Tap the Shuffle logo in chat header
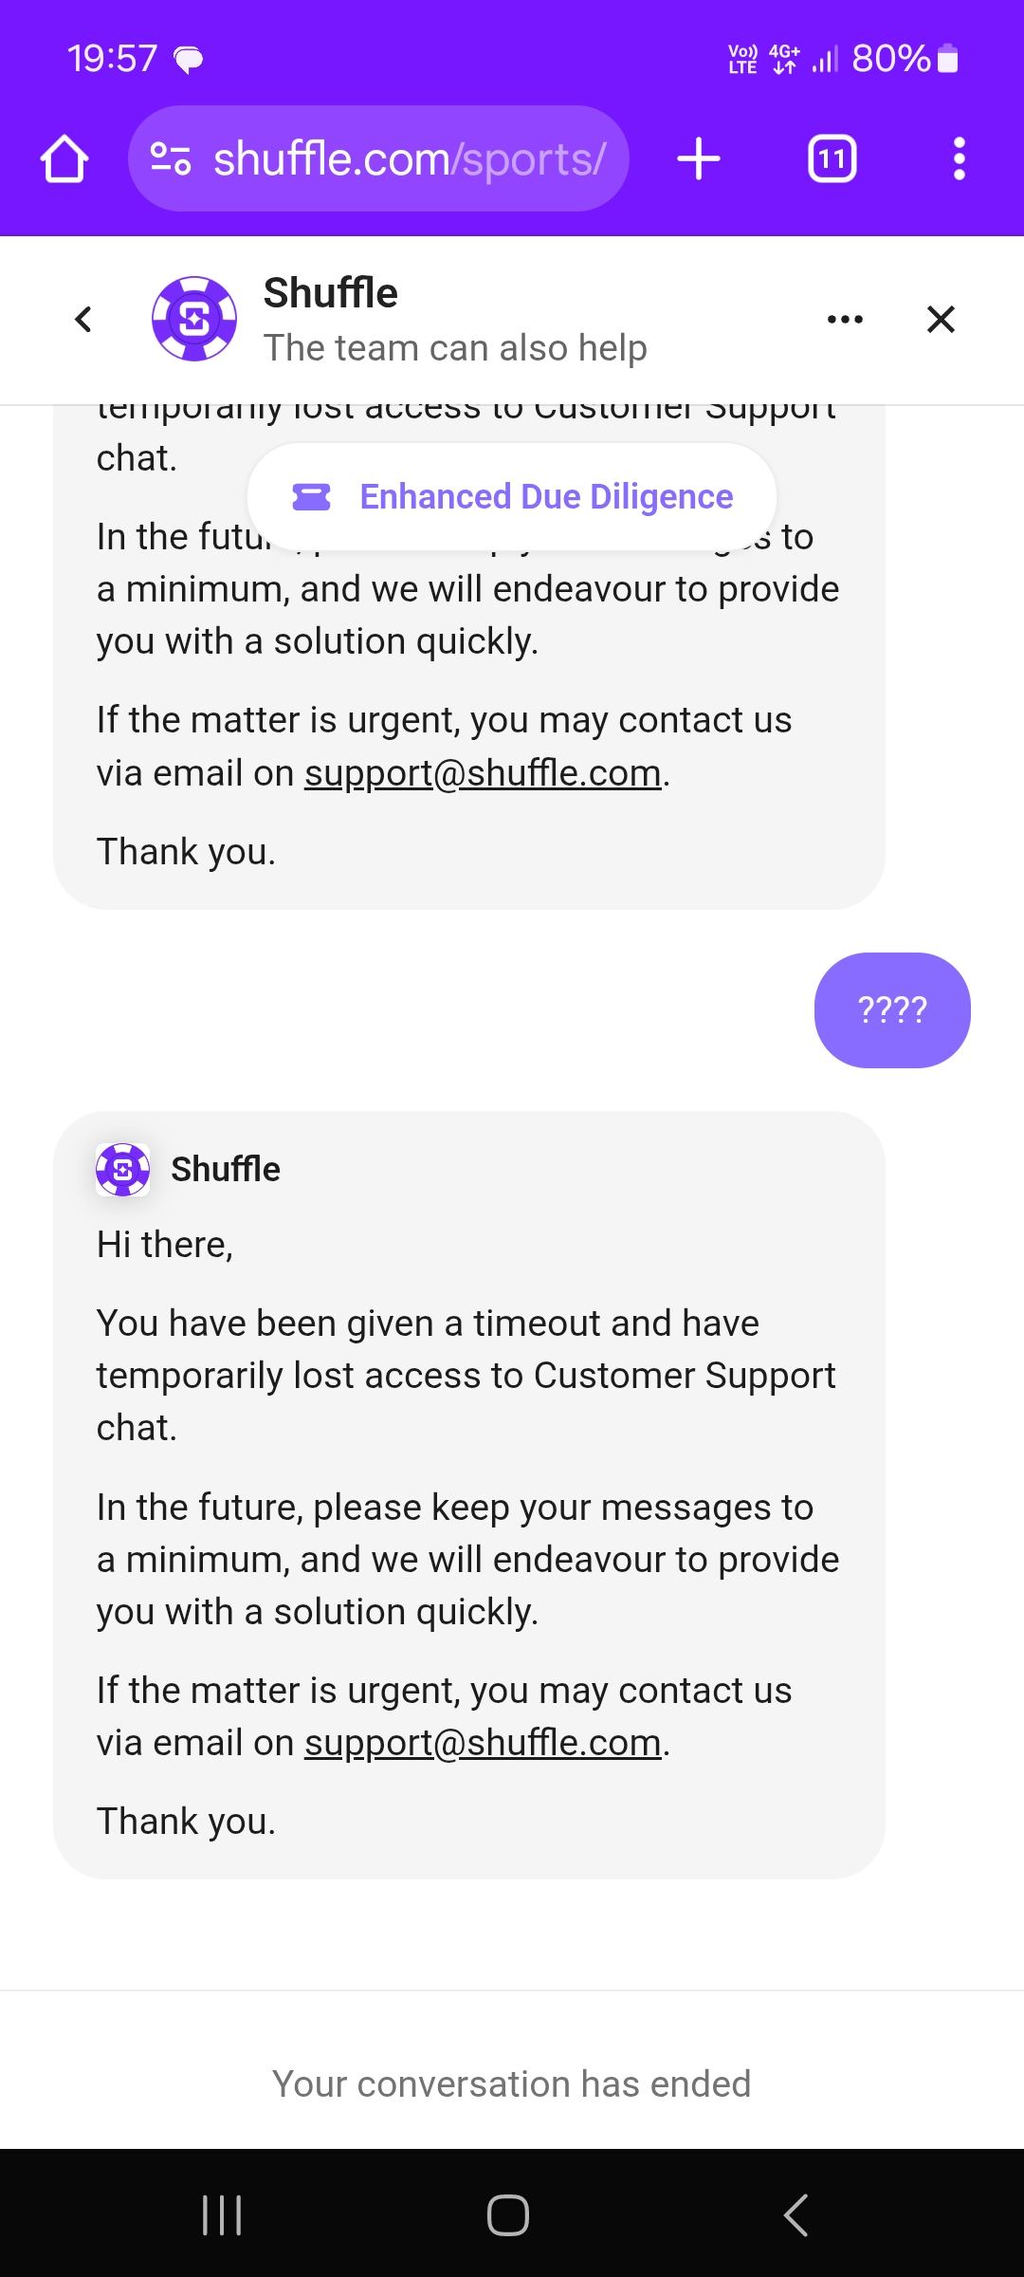 (x=194, y=319)
